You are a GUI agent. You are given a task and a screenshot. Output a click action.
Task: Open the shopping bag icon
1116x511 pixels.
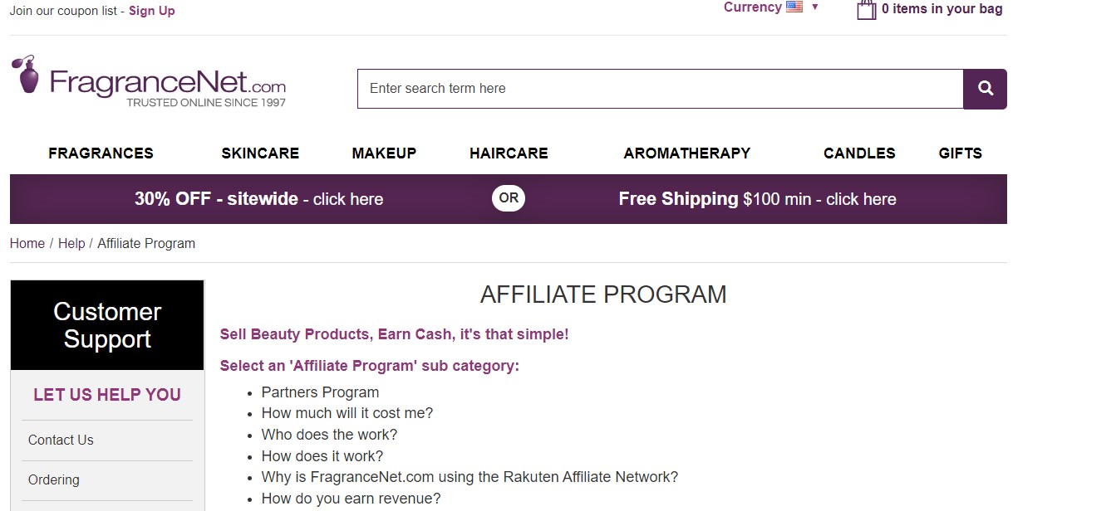point(867,10)
